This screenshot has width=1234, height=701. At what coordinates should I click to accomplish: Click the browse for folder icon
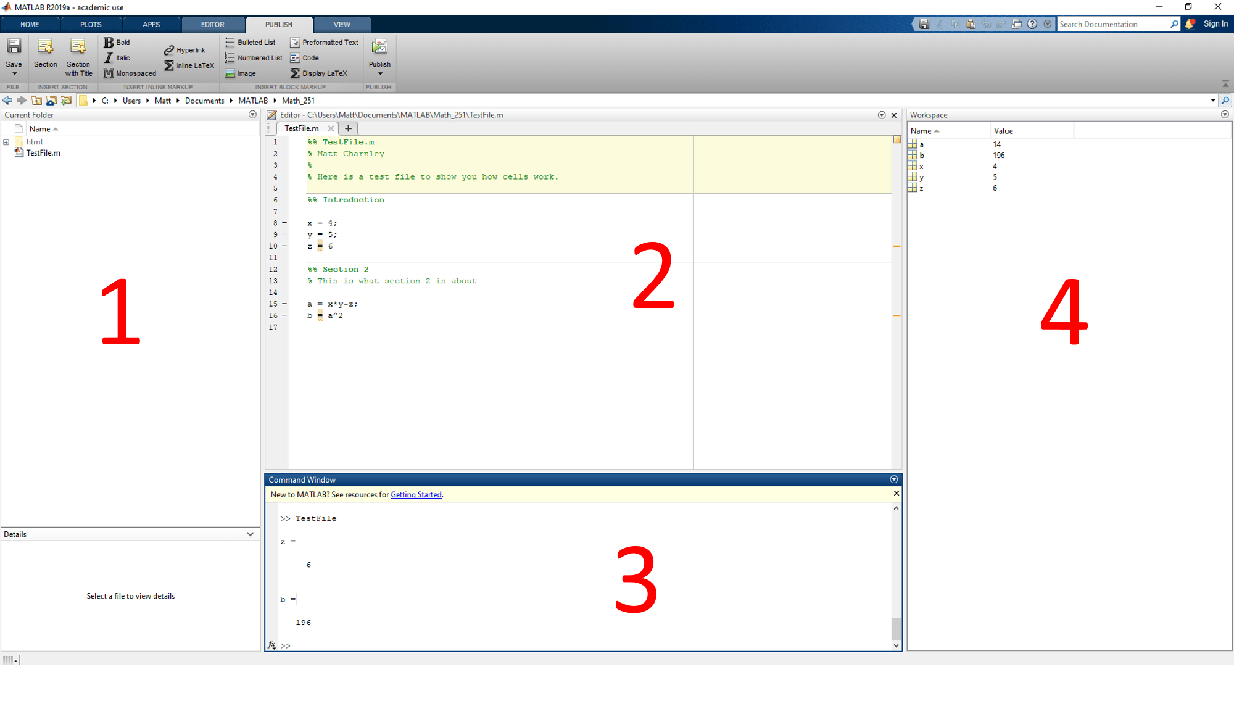(66, 101)
